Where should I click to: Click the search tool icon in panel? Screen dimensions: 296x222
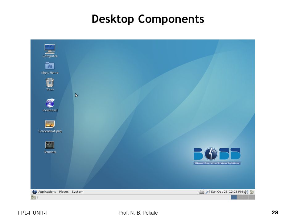click(x=208, y=192)
